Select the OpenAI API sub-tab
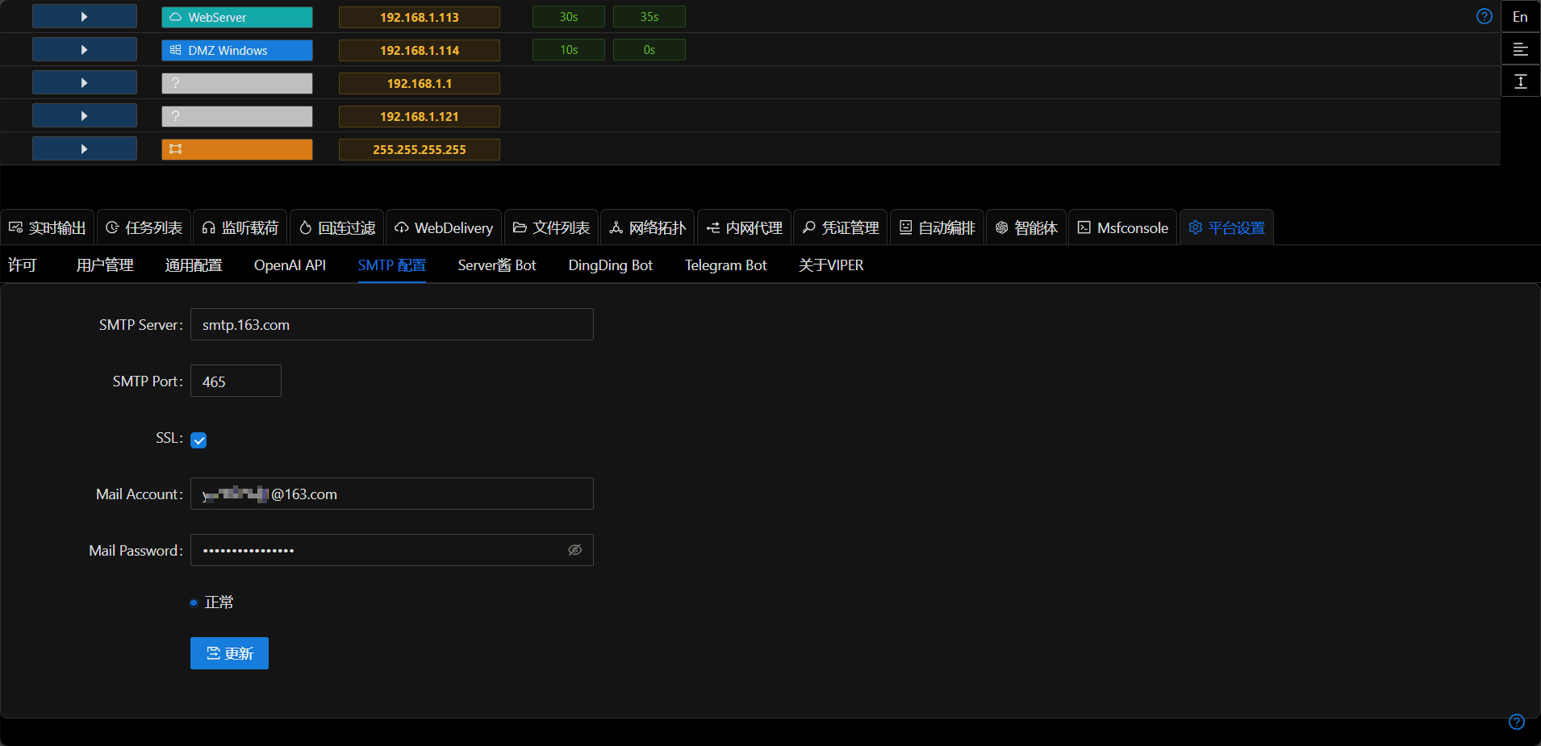 tap(290, 265)
